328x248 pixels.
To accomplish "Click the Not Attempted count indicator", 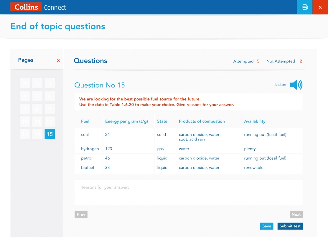I will (284, 61).
